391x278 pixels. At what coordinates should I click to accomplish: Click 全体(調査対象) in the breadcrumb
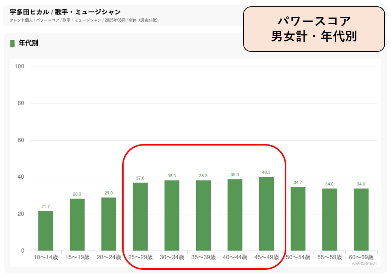click(x=143, y=20)
